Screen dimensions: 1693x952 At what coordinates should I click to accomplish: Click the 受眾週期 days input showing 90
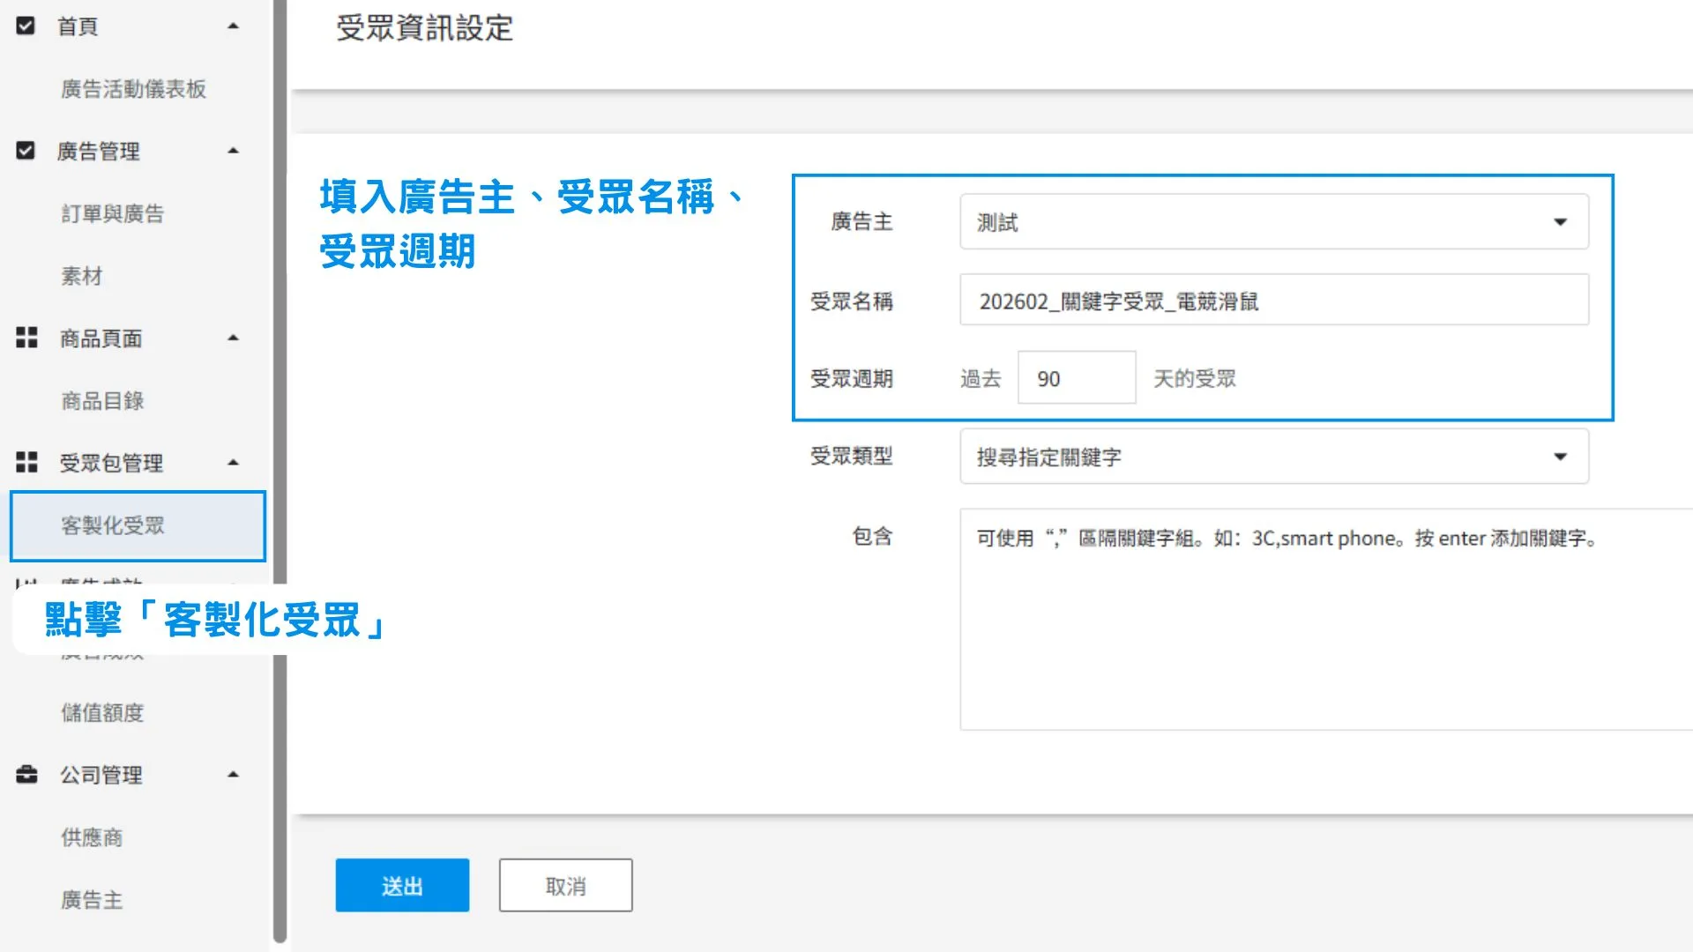(1076, 377)
